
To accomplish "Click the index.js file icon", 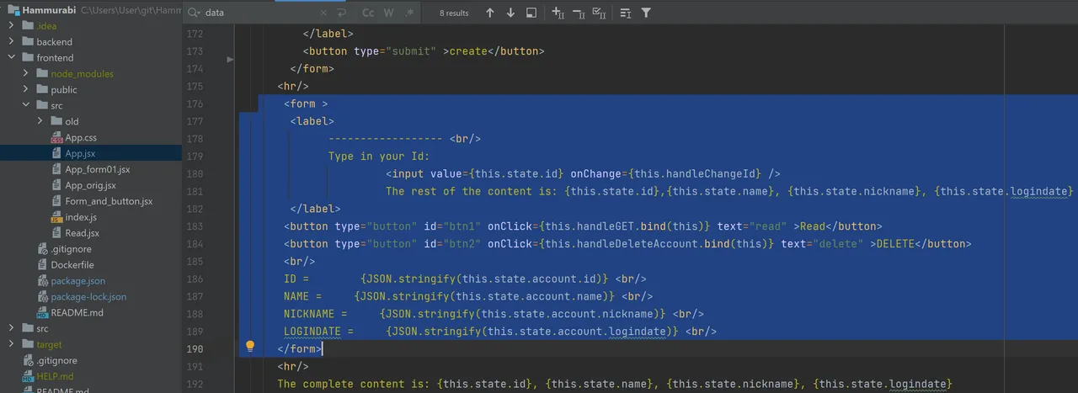I will pyautogui.click(x=56, y=217).
